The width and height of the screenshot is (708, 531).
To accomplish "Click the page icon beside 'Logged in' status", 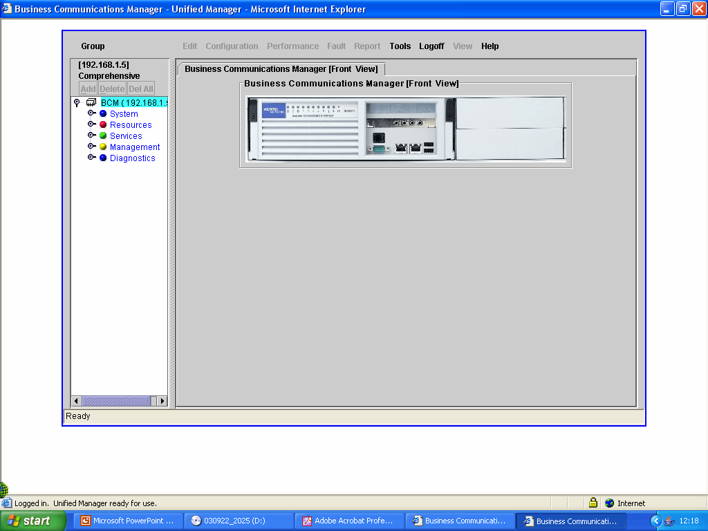I will (x=6, y=503).
